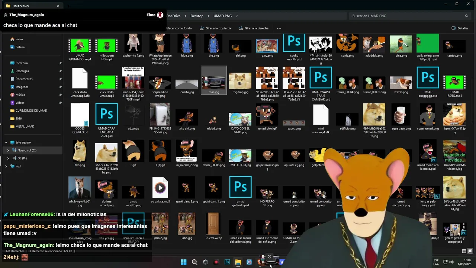Open the three-dots more options menu

pyautogui.click(x=279, y=28)
